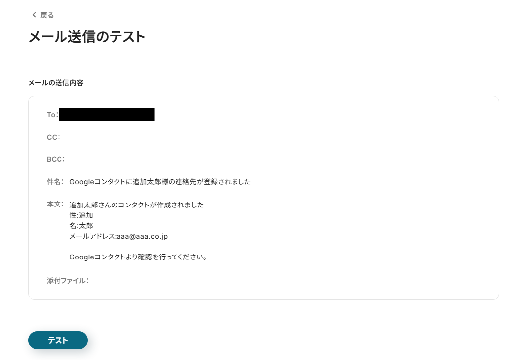Image resolution: width=527 pixels, height=360 pixels.
Task: Click the 件名 label
Action: (55, 182)
